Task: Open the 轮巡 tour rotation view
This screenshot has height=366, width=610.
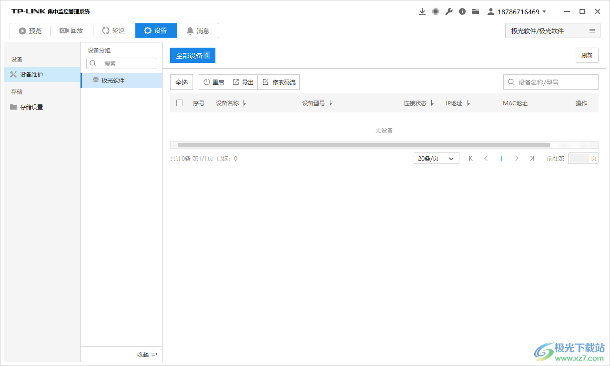Action: click(113, 30)
